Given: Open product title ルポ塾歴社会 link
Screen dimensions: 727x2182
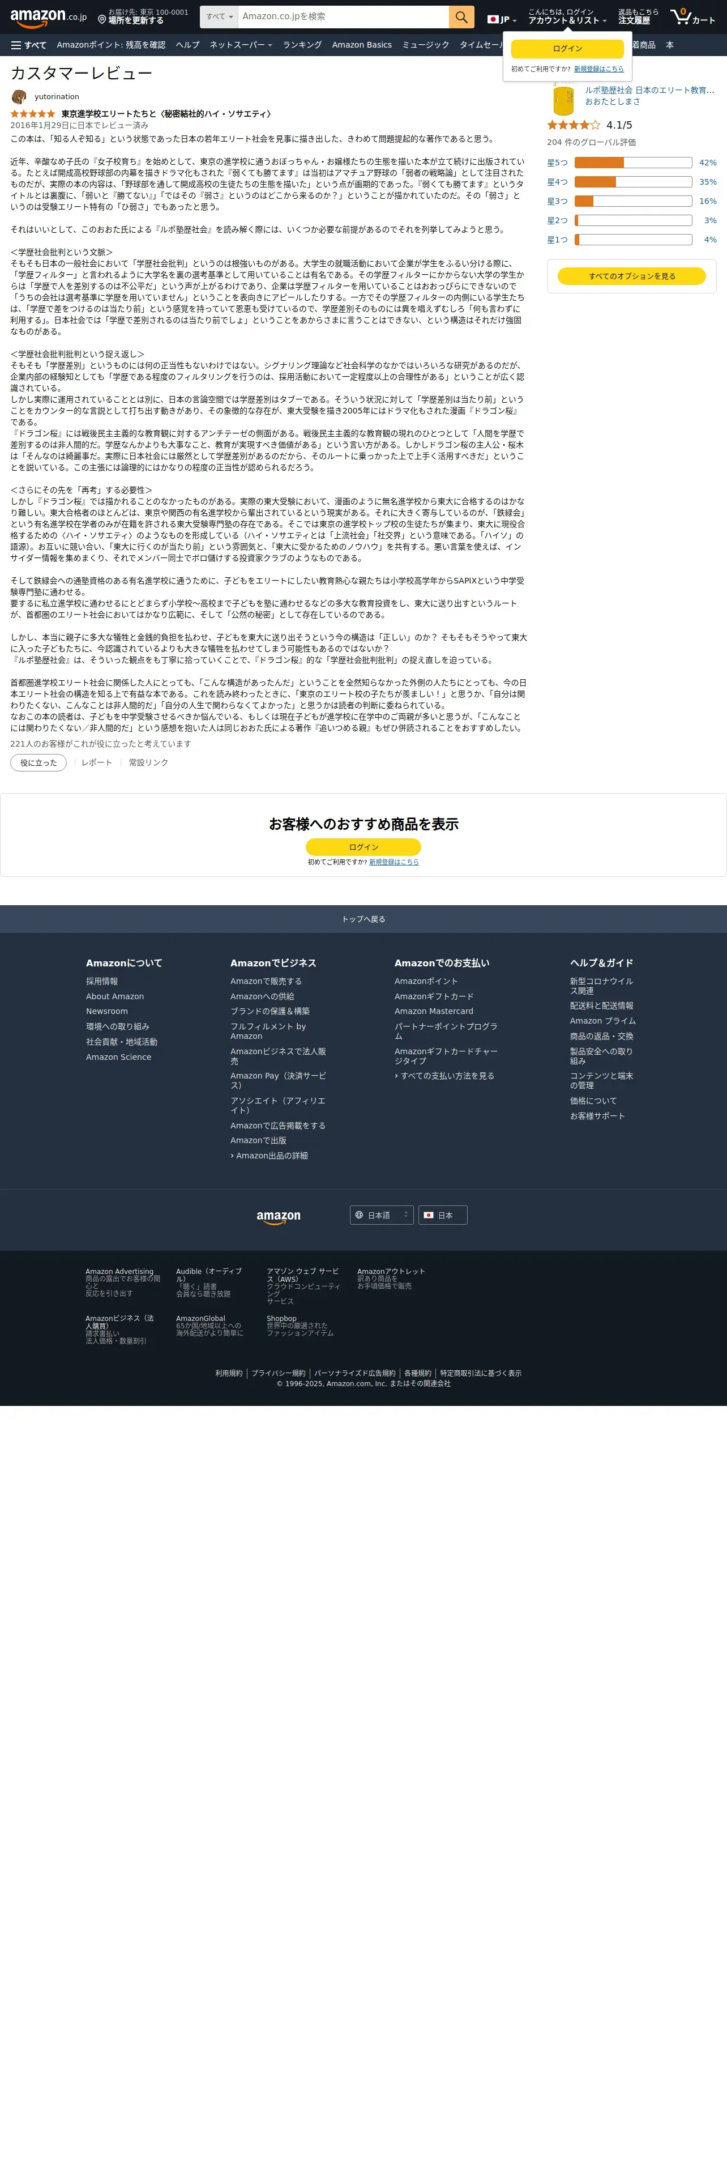Looking at the screenshot, I should (x=649, y=90).
